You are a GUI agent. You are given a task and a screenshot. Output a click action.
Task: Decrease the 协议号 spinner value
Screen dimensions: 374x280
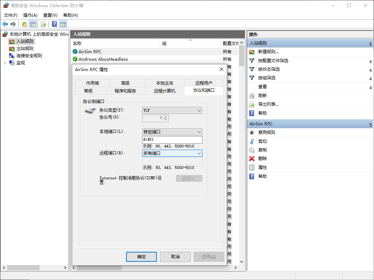tap(166, 120)
